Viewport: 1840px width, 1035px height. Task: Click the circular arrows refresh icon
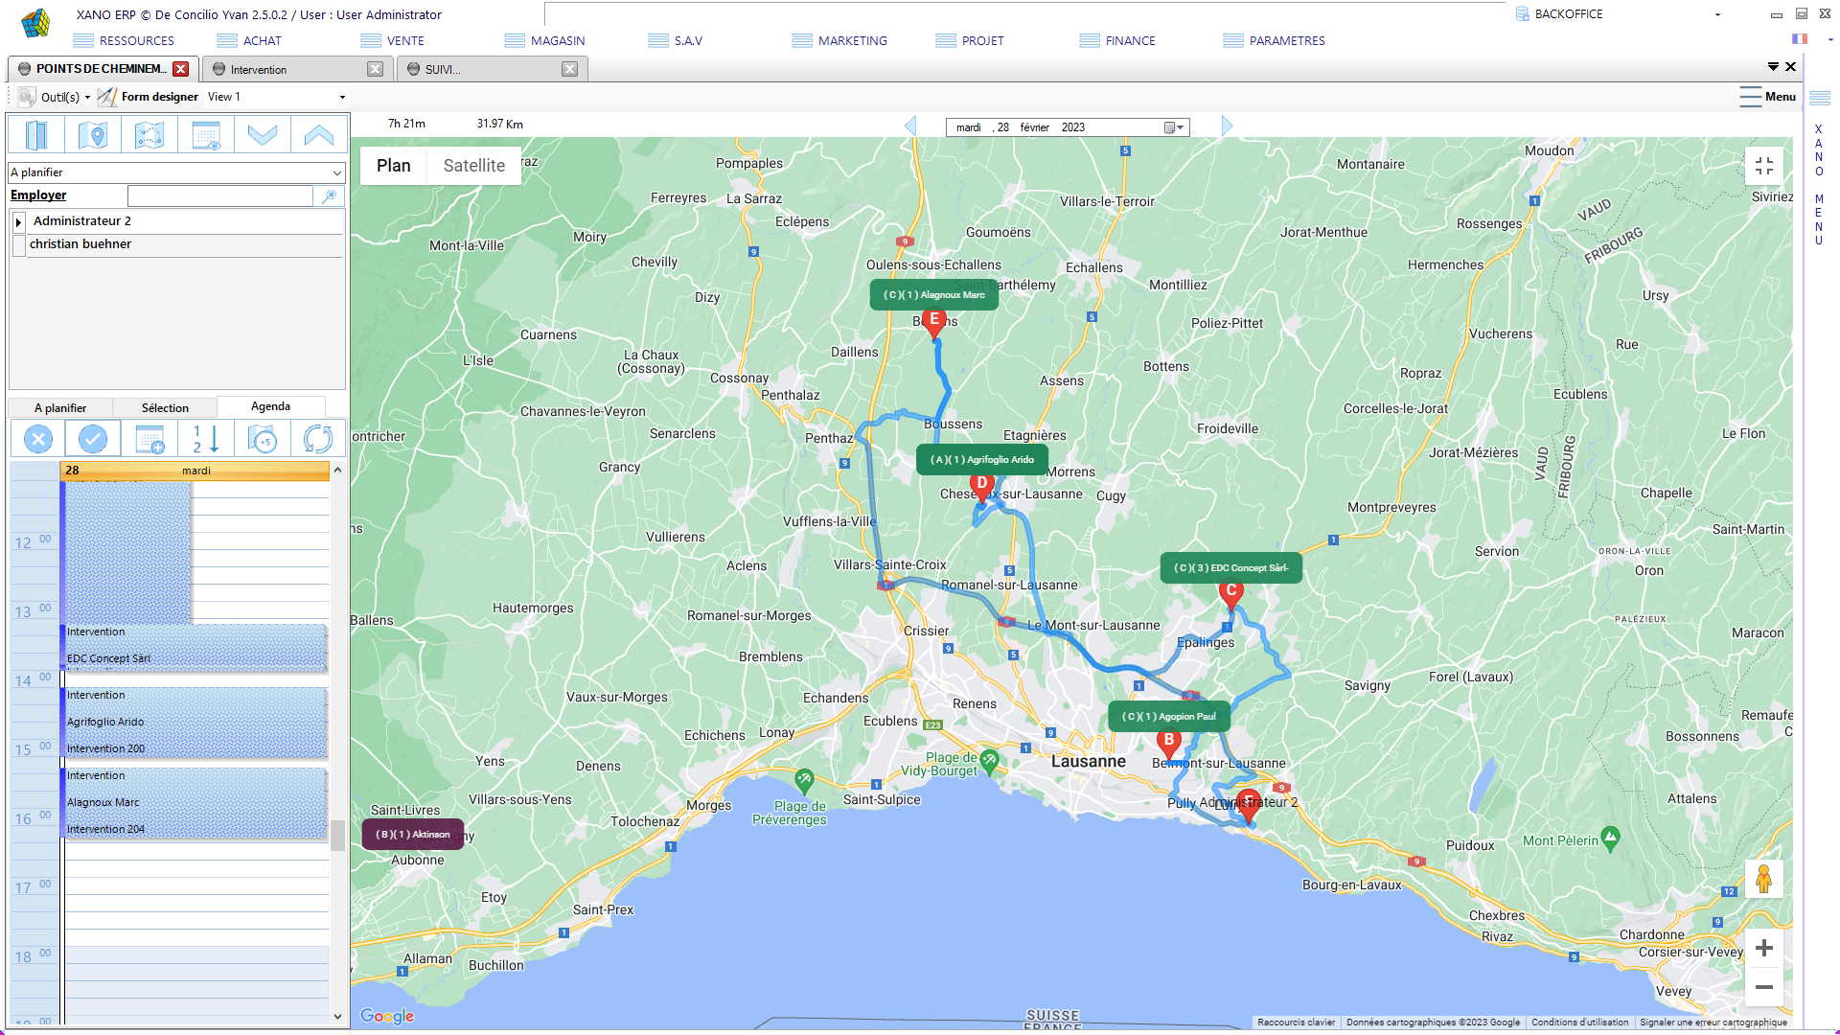tap(318, 440)
